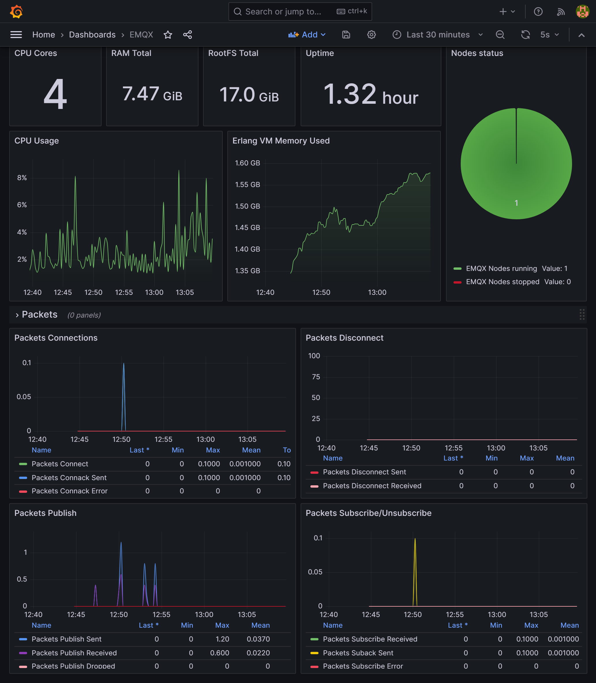The height and width of the screenshot is (683, 596).
Task: Click the share dashboard icon
Action: coord(188,35)
